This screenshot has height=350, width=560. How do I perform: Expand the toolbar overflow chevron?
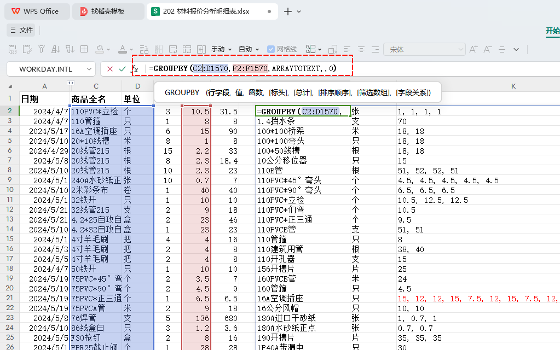point(516,50)
